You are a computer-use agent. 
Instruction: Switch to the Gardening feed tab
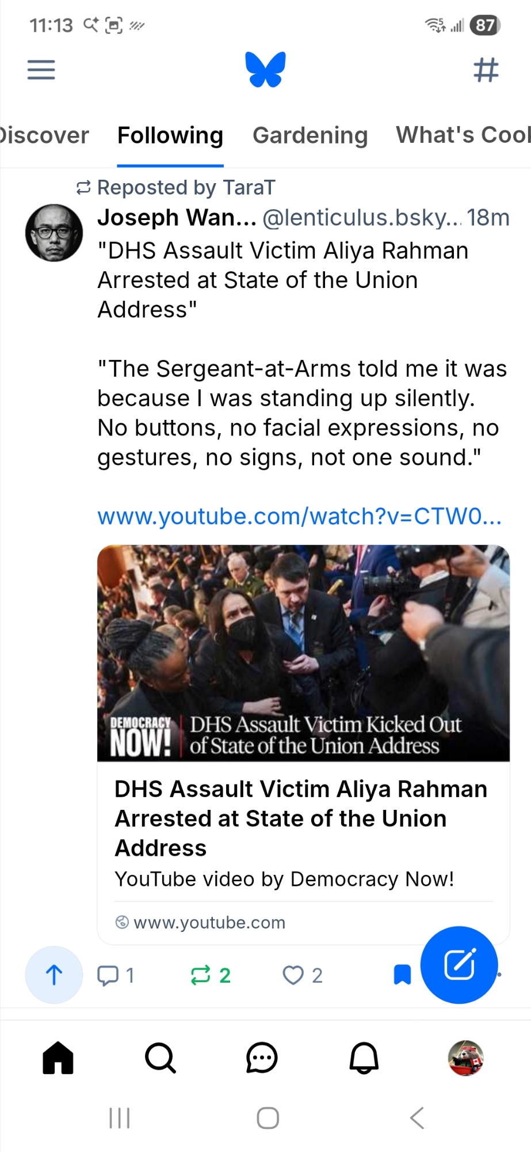tap(310, 135)
